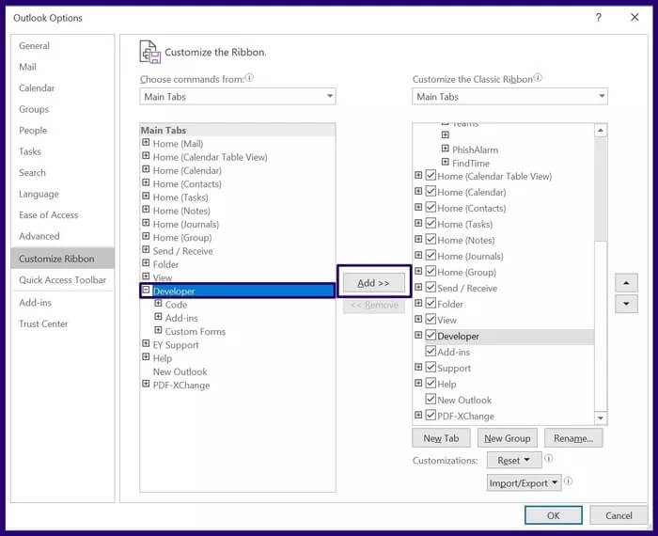The width and height of the screenshot is (658, 536).
Task: Open the Choose commands from dropdown
Action: [238, 97]
